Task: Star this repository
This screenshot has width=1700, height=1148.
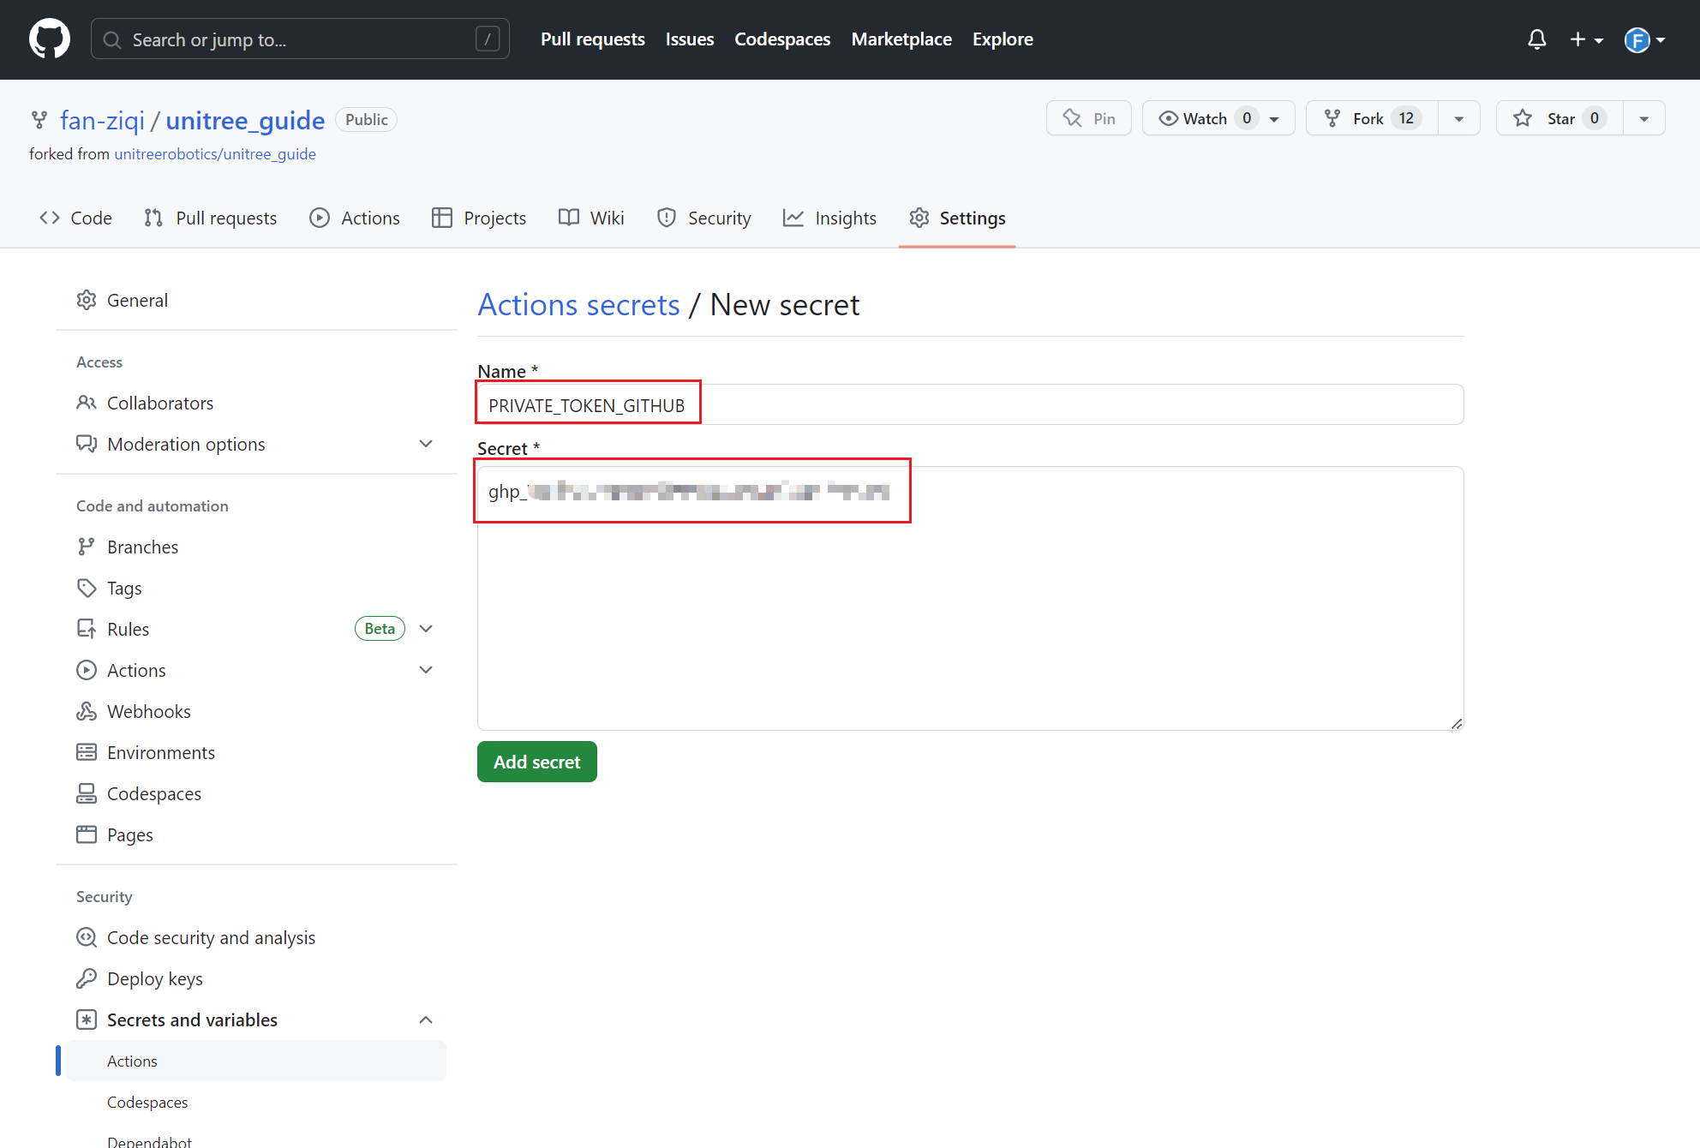Action: click(1559, 118)
